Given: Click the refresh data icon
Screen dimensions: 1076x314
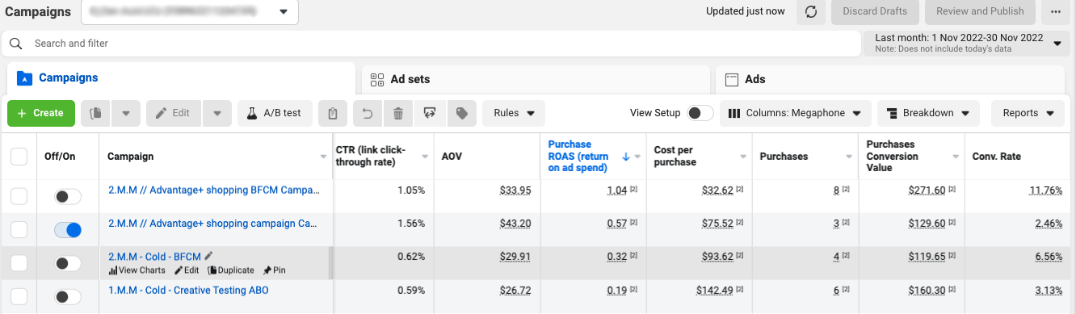Looking at the screenshot, I should pos(810,11).
